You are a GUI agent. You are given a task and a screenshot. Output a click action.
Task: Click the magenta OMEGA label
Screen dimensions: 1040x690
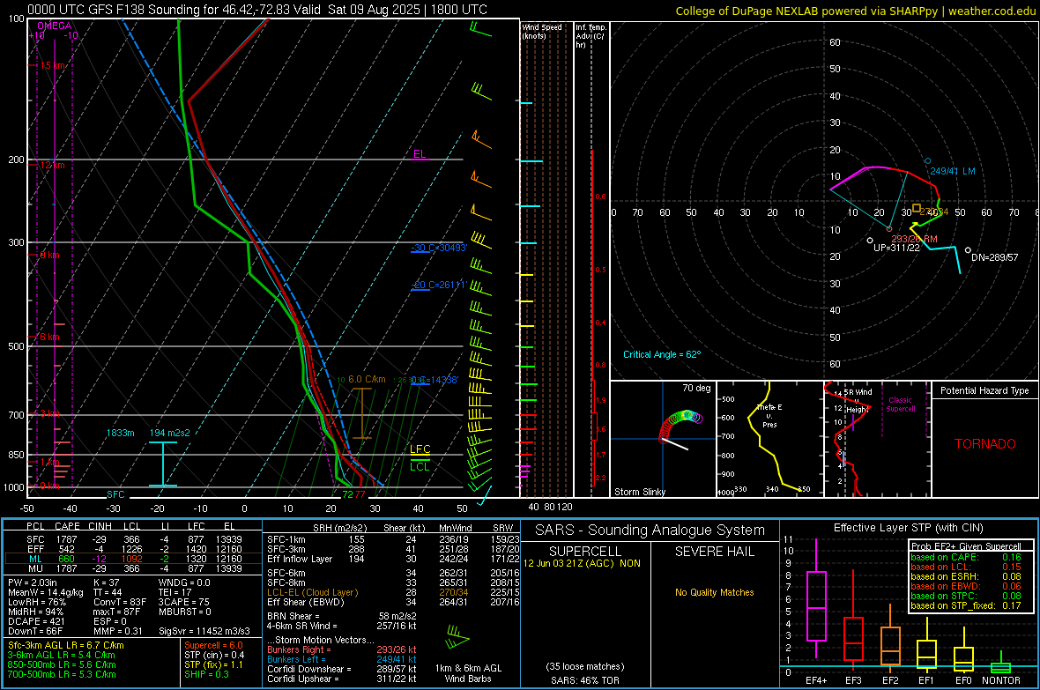pyautogui.click(x=55, y=26)
